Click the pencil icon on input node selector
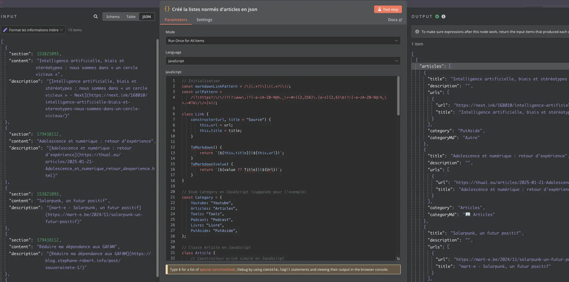 point(5,30)
